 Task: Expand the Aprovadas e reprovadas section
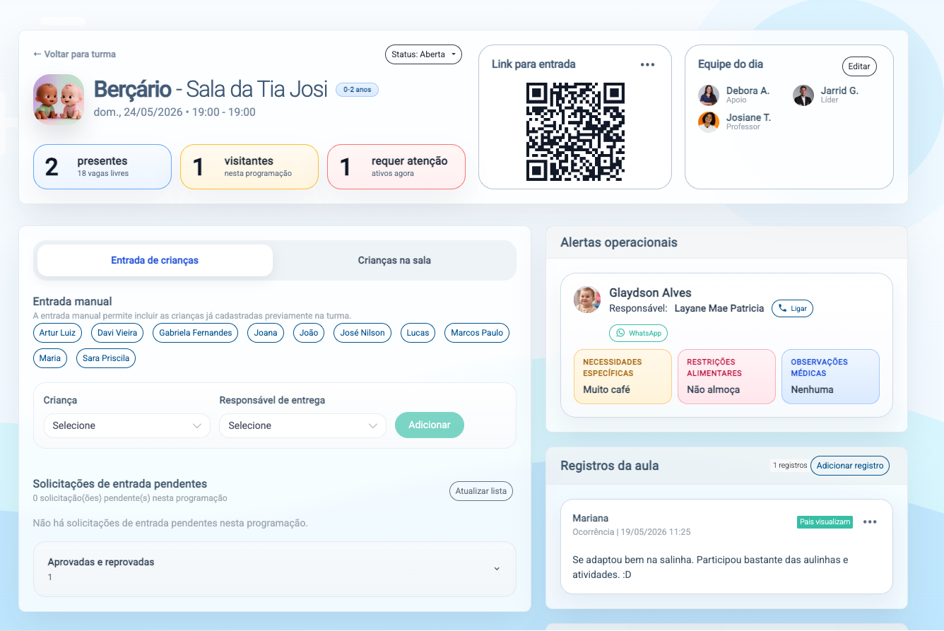click(275, 569)
